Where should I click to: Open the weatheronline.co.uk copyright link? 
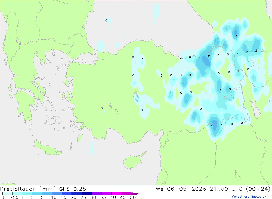[249, 197]
